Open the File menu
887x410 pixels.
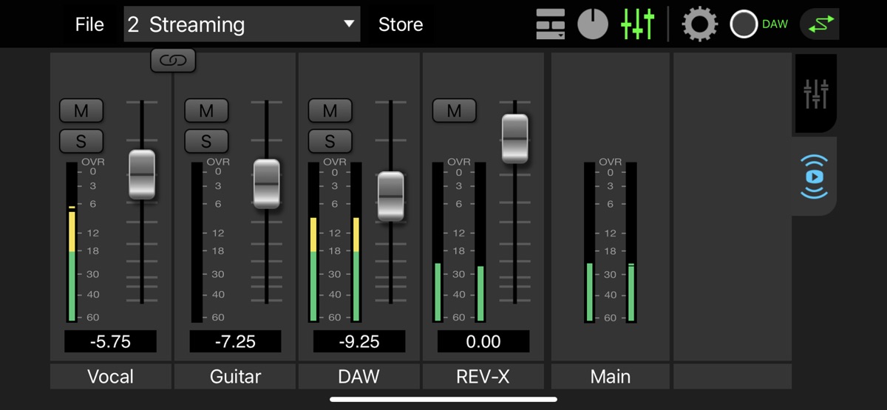(x=89, y=24)
